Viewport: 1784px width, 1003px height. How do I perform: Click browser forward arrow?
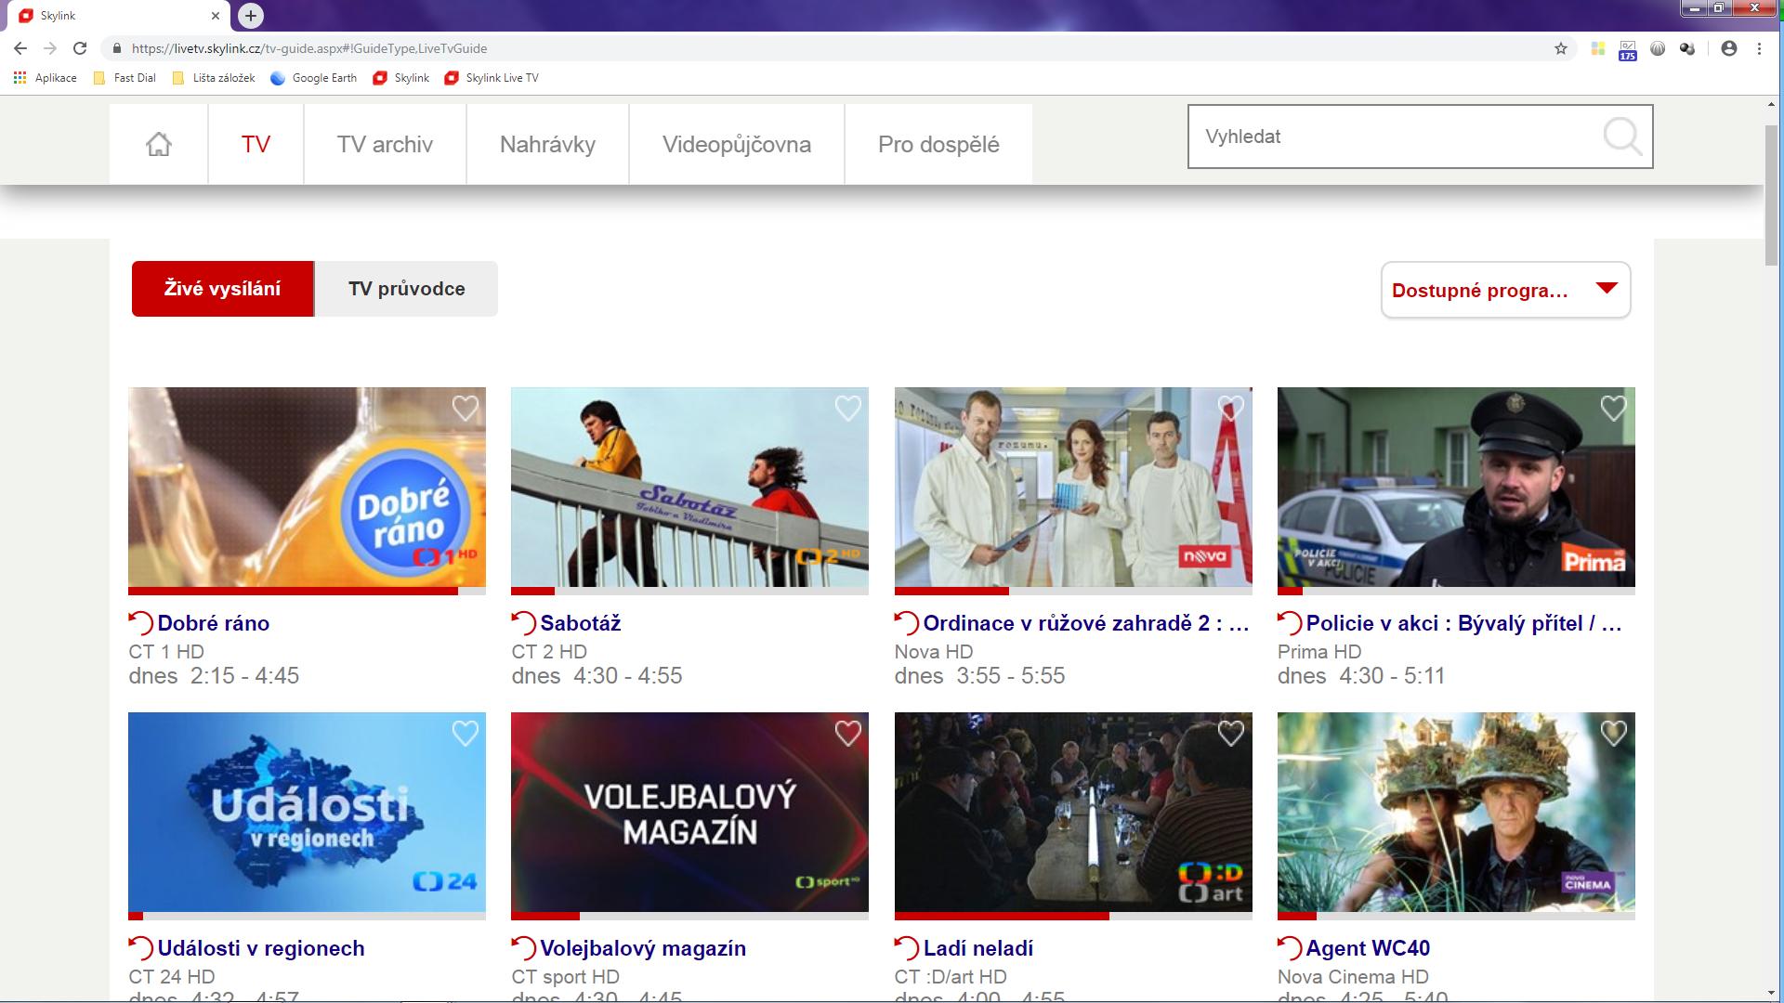pos(50,48)
